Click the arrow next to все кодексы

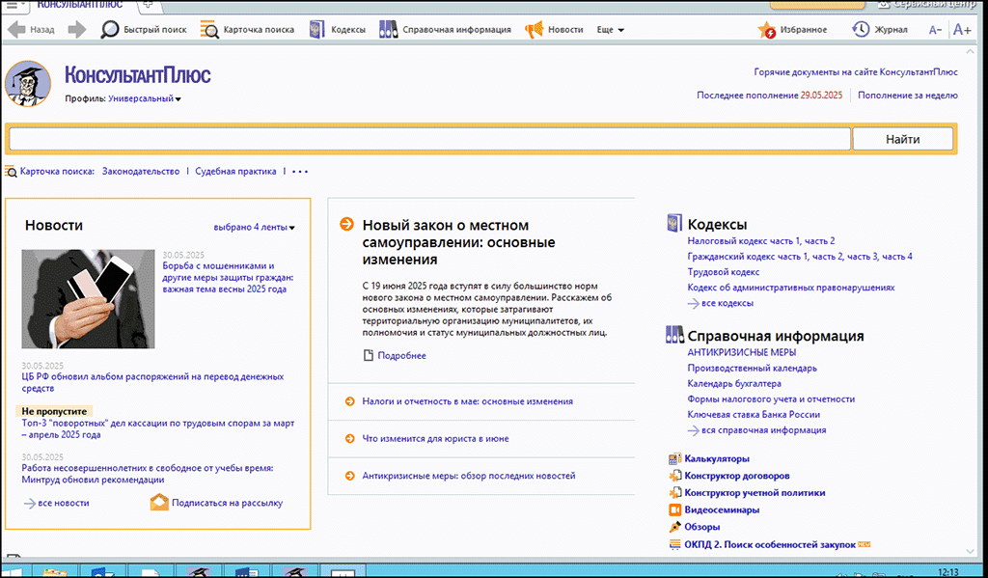click(x=693, y=303)
